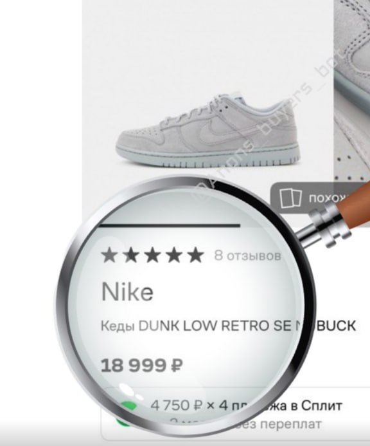Screen dimensions: 370x446
Task: Select the 'DUNK LOW RETRO SE NUBUCK' product name
Action: point(247,326)
